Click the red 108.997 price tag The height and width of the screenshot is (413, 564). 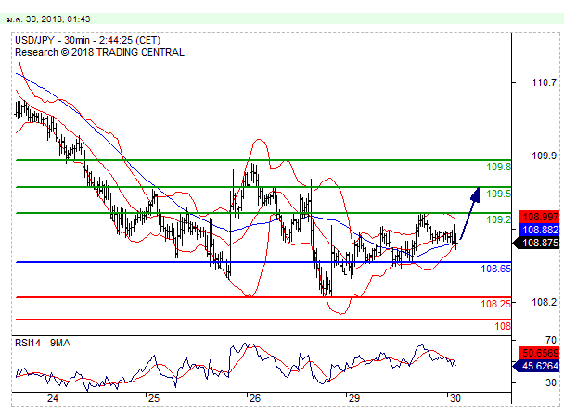click(539, 217)
